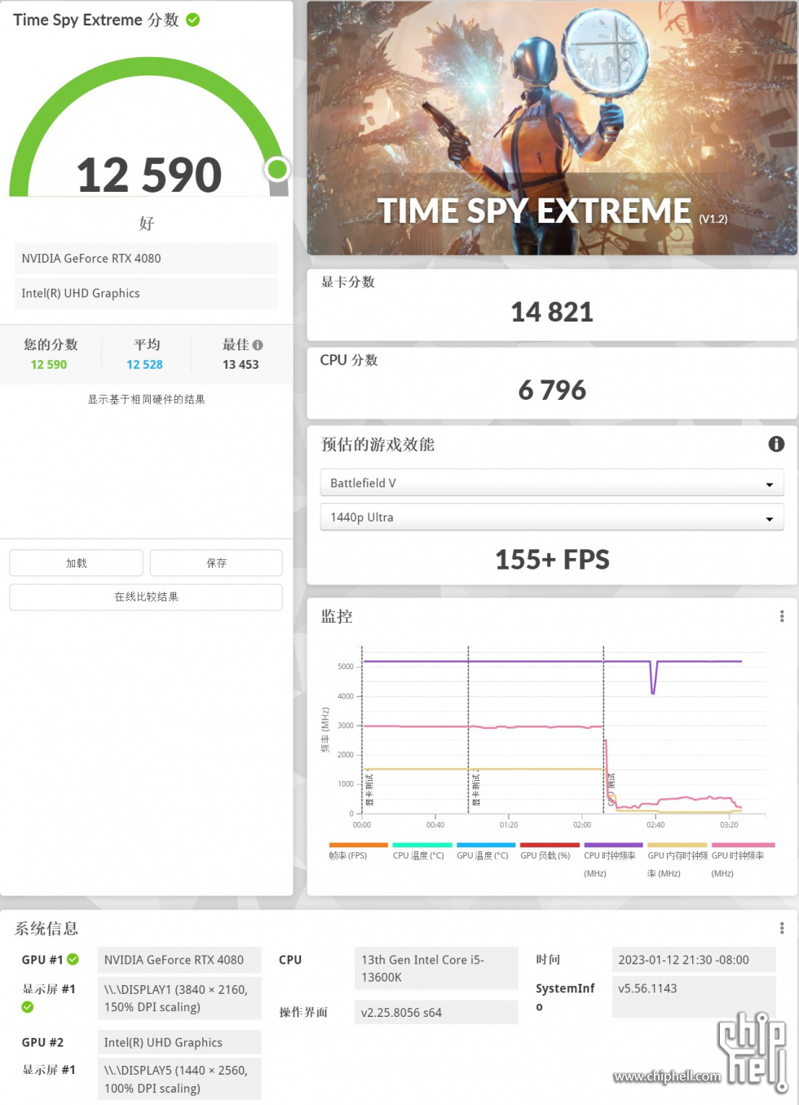Open the three-dot menu of 系统信息 section
The image size is (799, 1105).
click(782, 928)
